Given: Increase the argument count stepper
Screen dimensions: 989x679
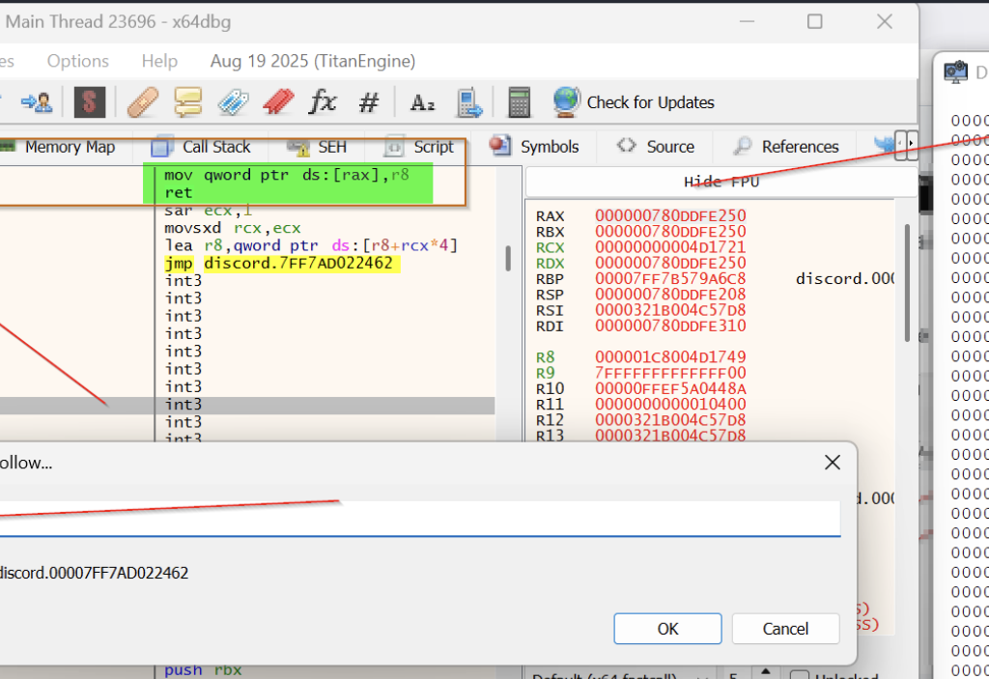Looking at the screenshot, I should 767,672.
